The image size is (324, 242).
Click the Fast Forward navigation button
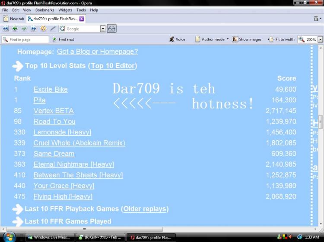coord(33,29)
